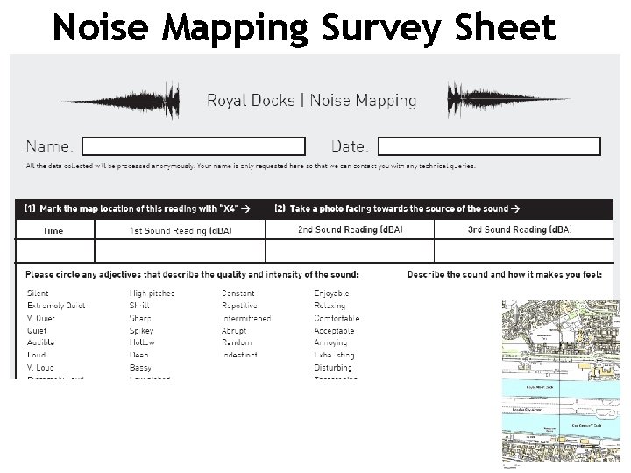Image resolution: width=631 pixels, height=473 pixels.
Task: Click the empty cell under 1st Sound Reading
Action: 180,251
